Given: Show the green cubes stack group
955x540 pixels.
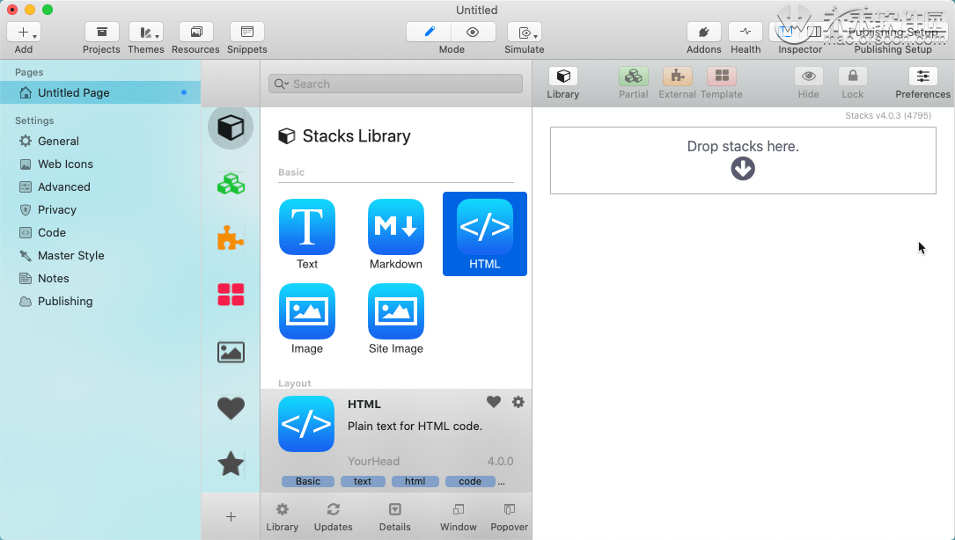Looking at the screenshot, I should point(231,184).
